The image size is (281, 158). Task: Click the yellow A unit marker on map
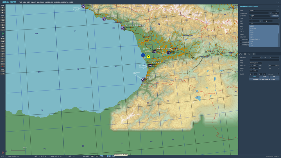[148, 57]
